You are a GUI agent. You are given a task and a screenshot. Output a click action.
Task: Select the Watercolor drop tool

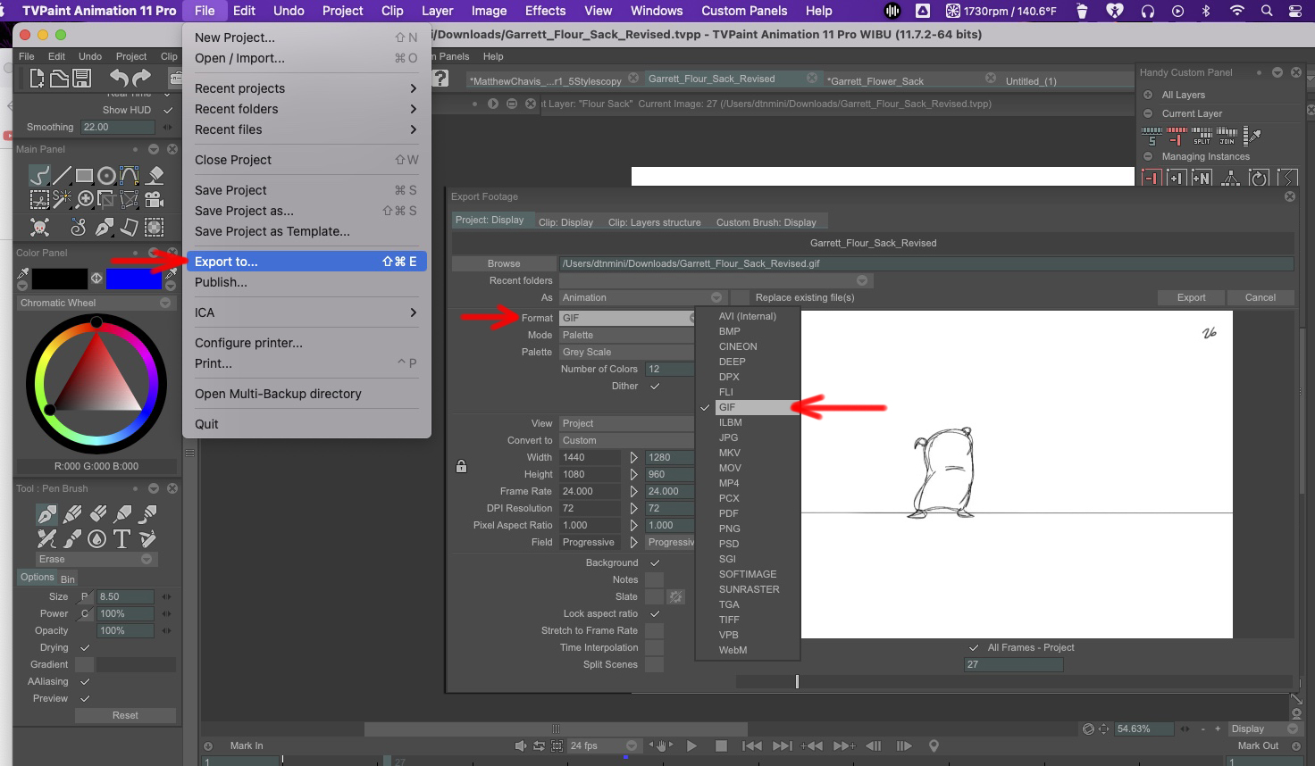[x=97, y=538]
